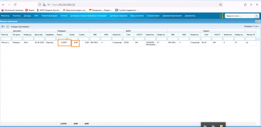Image resolution: width=261 pixels, height=127 pixels.
Task: Open the Расчеты menu
Action: [16, 16]
